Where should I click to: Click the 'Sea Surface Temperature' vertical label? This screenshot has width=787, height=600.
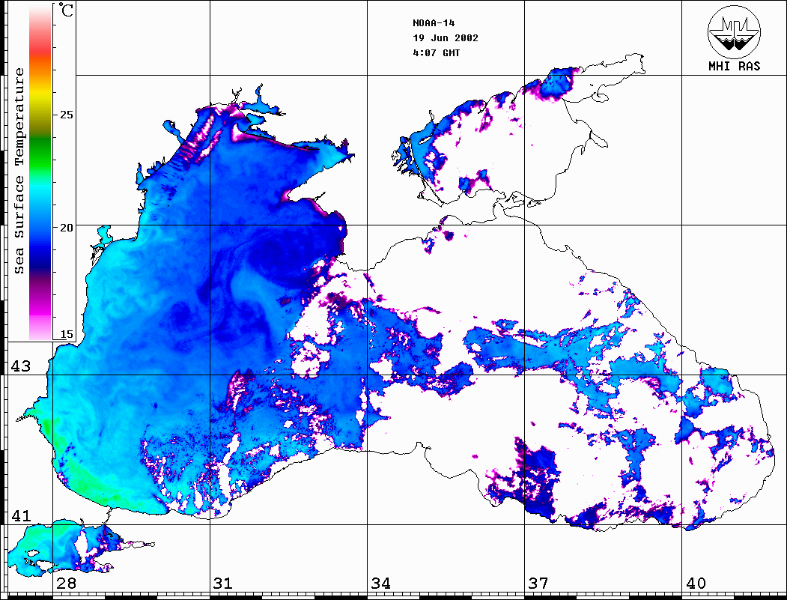coord(19,171)
